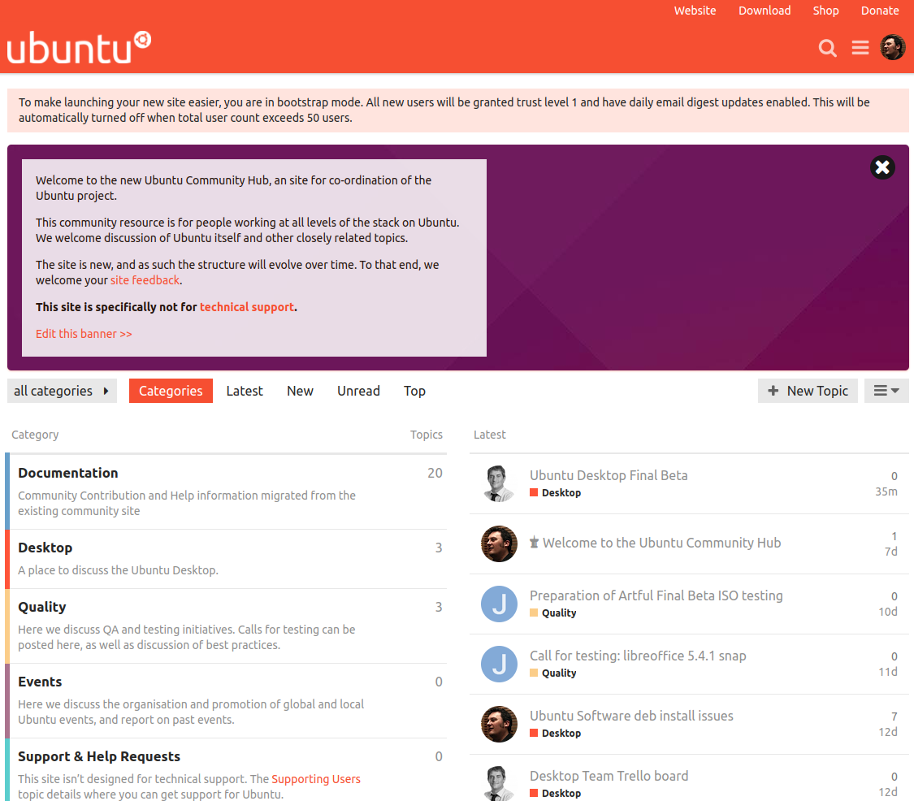Open the topic list options dropdown menu

pos(886,391)
